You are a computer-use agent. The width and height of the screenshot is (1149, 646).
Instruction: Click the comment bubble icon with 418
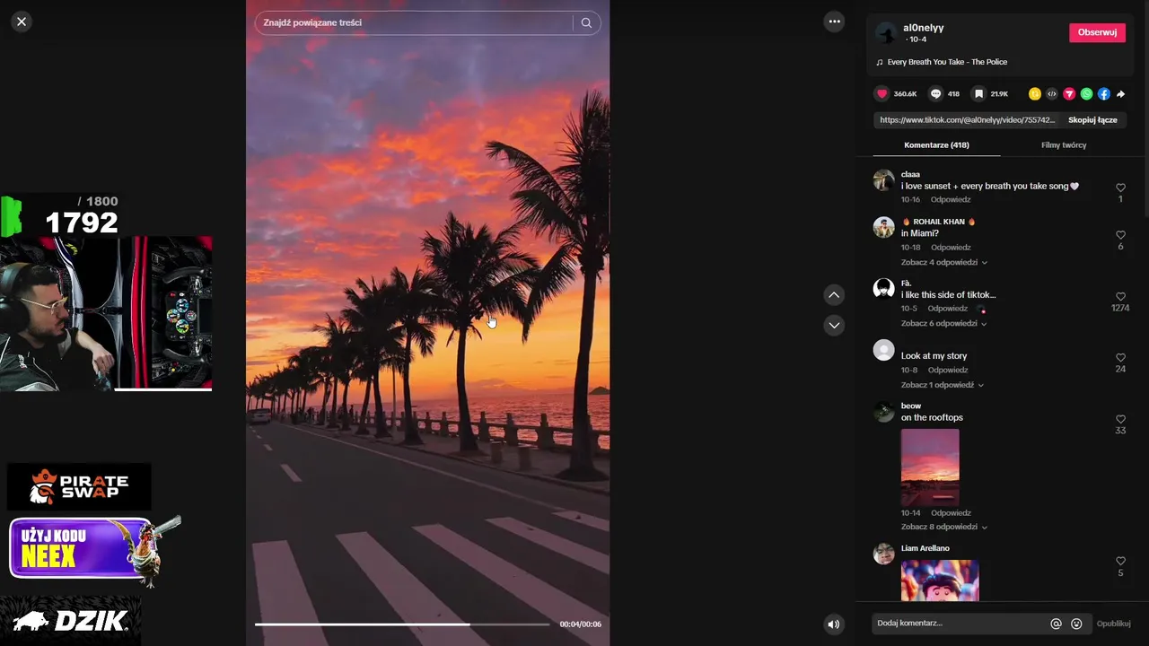[935, 93]
